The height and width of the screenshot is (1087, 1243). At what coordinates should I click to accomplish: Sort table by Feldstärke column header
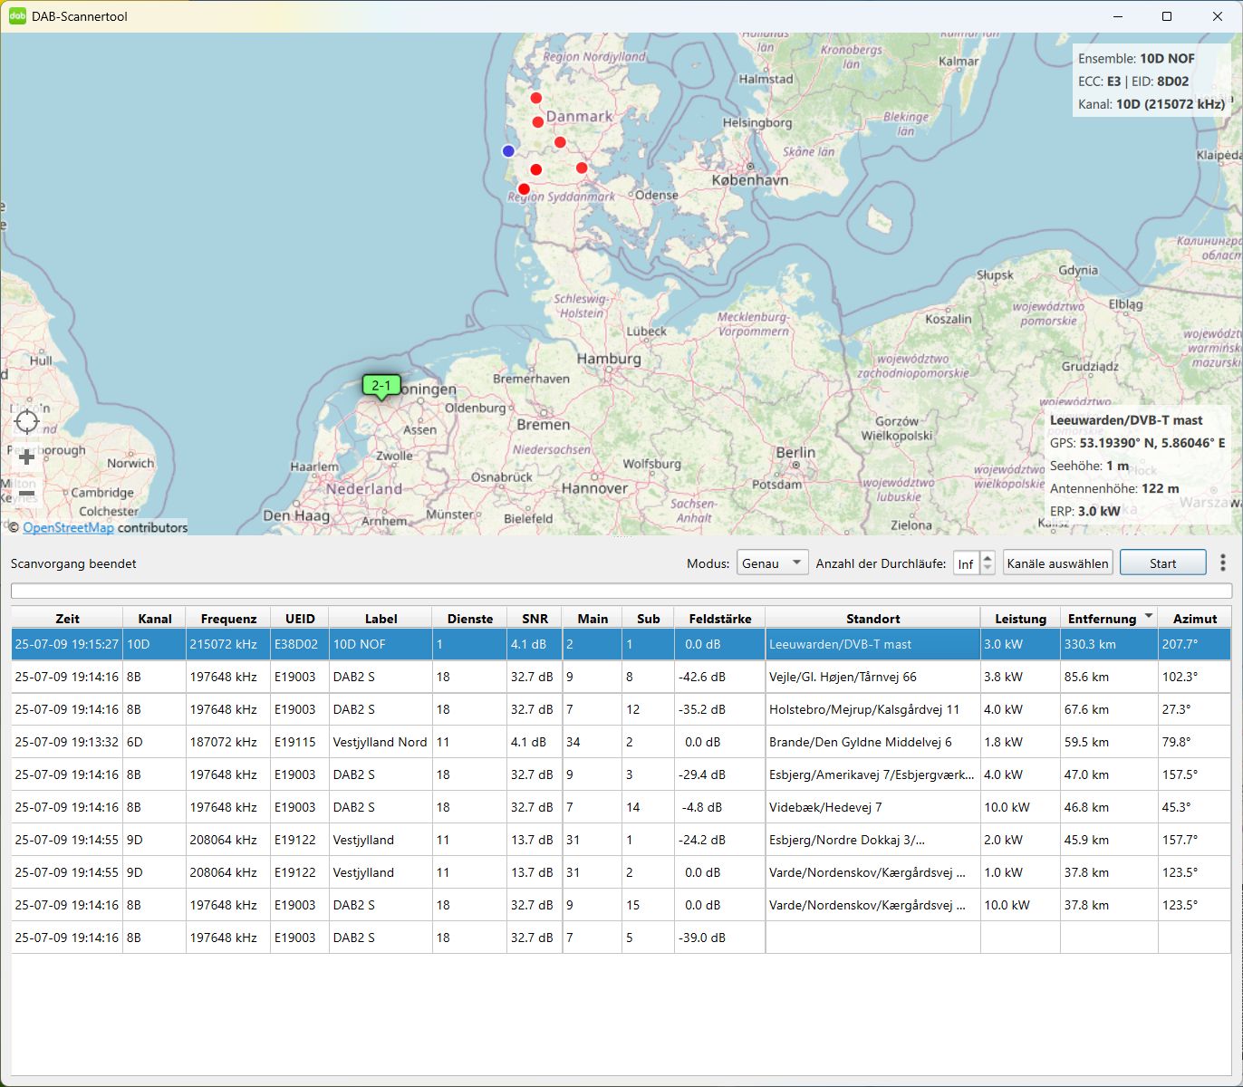click(x=719, y=619)
